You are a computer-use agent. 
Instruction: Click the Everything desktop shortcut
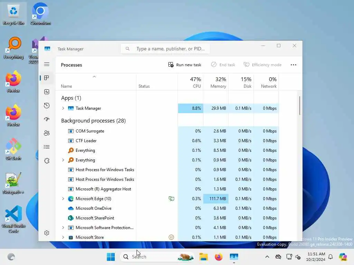(x=13, y=48)
